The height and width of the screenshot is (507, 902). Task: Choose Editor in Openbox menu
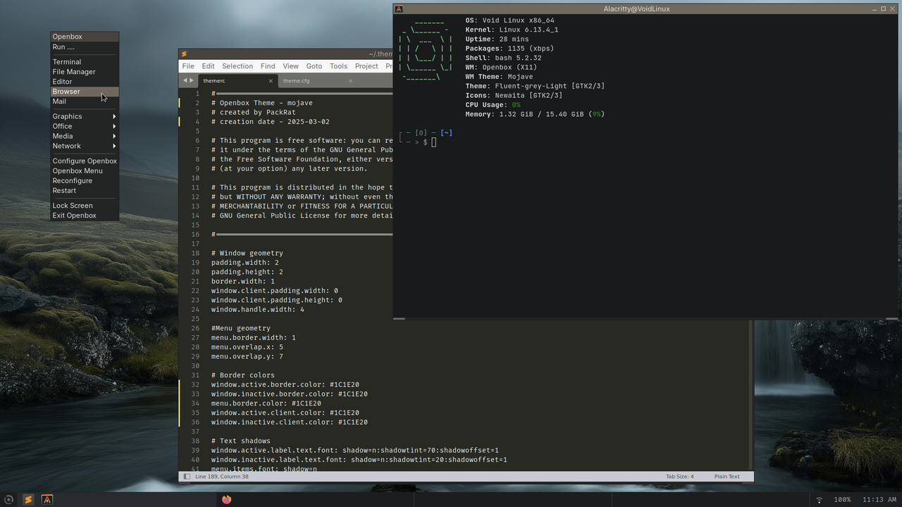(x=85, y=82)
